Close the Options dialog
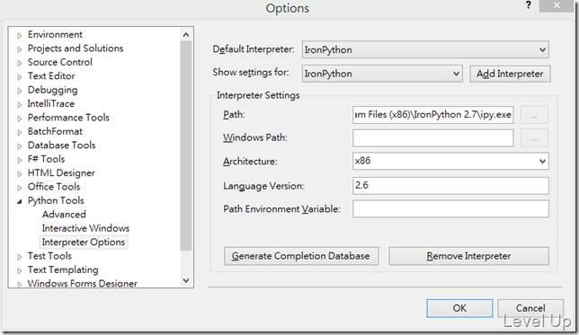 (557, 5)
